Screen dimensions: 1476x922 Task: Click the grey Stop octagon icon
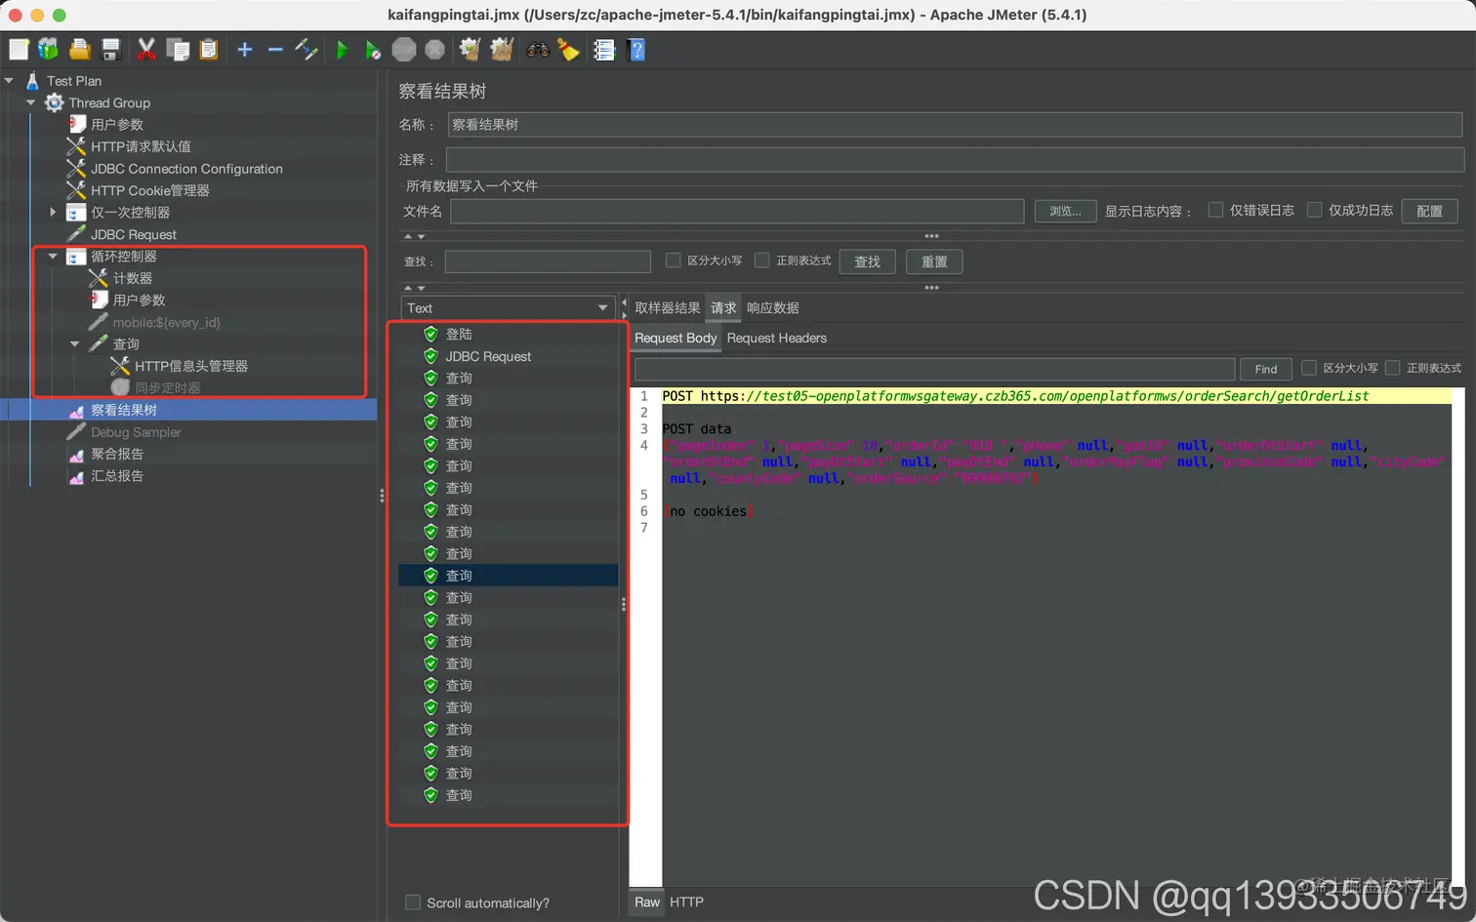click(404, 49)
